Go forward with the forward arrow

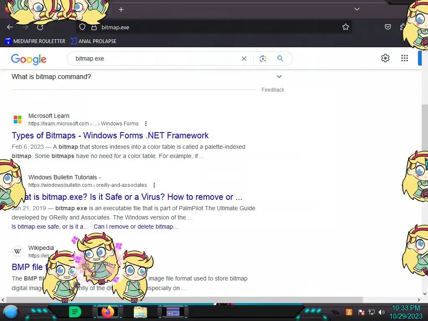(25, 27)
